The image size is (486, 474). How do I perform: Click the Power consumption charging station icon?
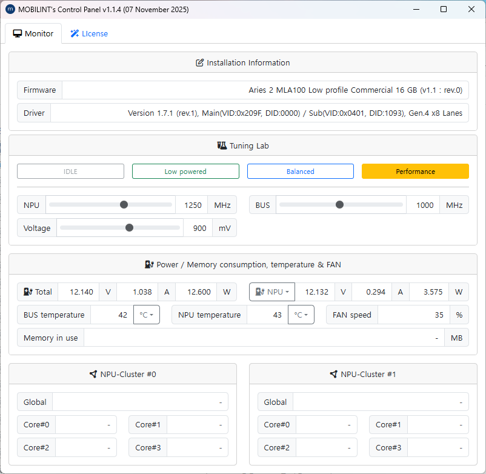[149, 265]
